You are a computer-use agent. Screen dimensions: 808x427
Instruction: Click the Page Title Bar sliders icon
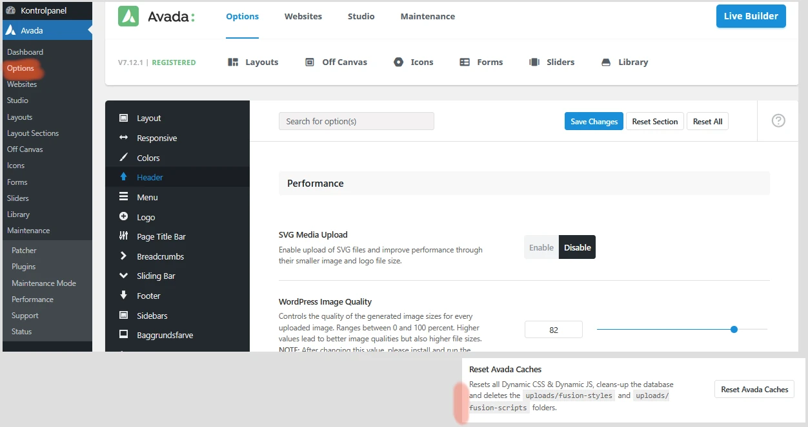(x=123, y=236)
